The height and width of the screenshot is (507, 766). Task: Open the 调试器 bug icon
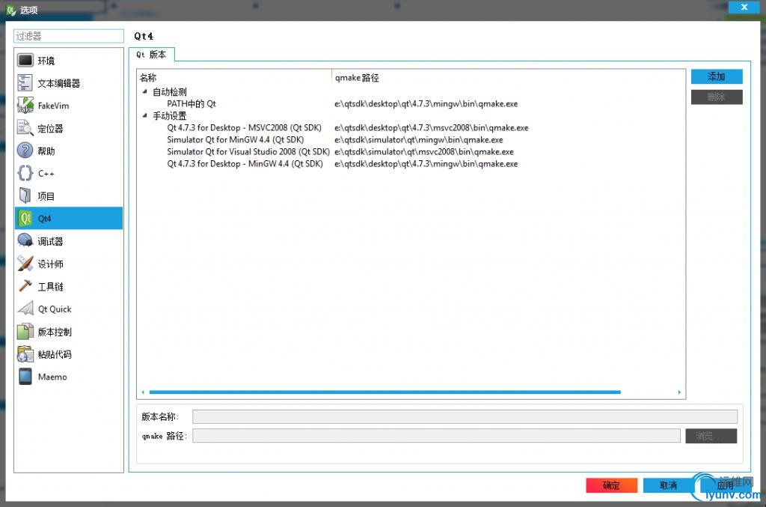pos(25,240)
